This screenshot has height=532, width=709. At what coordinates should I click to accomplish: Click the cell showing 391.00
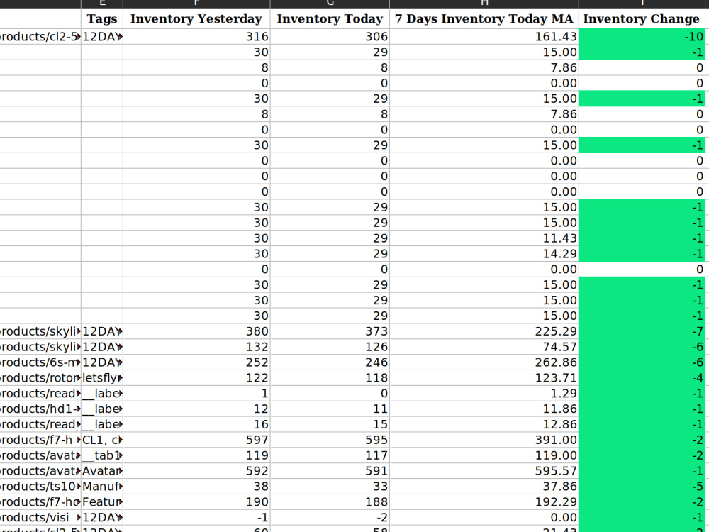coord(484,440)
